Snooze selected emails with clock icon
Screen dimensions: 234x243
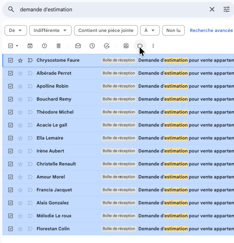[x=92, y=46]
